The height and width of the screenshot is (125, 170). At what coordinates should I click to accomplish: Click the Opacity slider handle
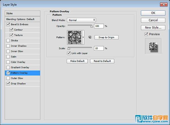pyautogui.click(x=92, y=26)
